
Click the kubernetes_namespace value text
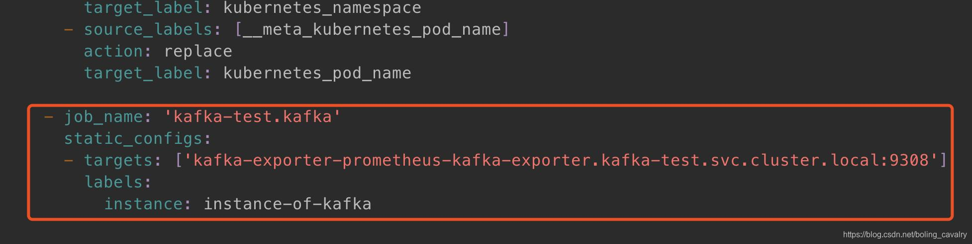(x=322, y=8)
